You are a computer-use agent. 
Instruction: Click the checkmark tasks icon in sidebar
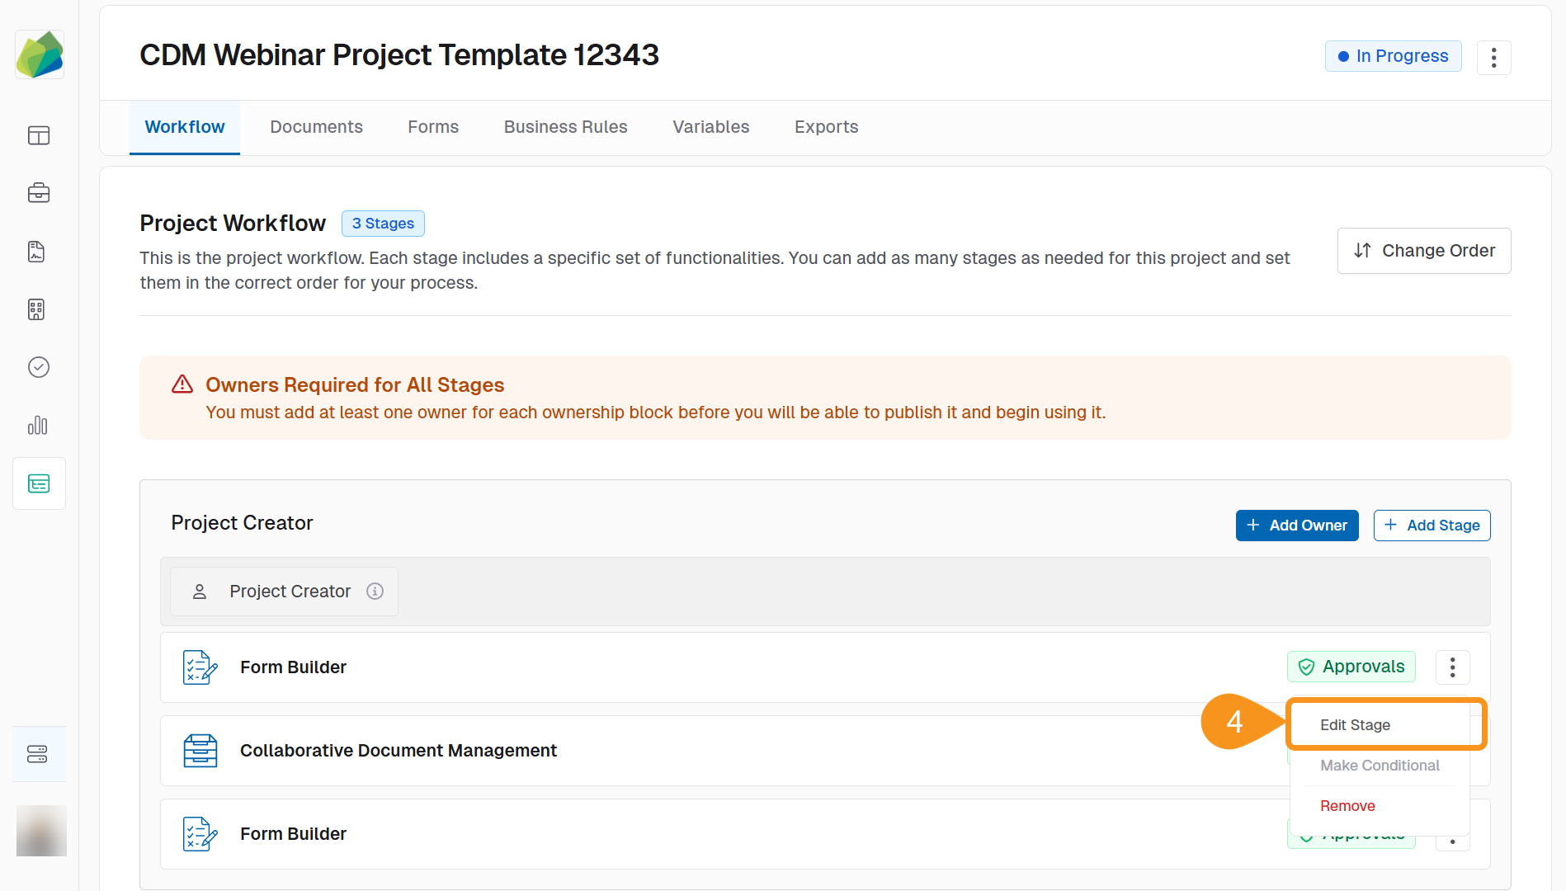pyautogui.click(x=39, y=367)
